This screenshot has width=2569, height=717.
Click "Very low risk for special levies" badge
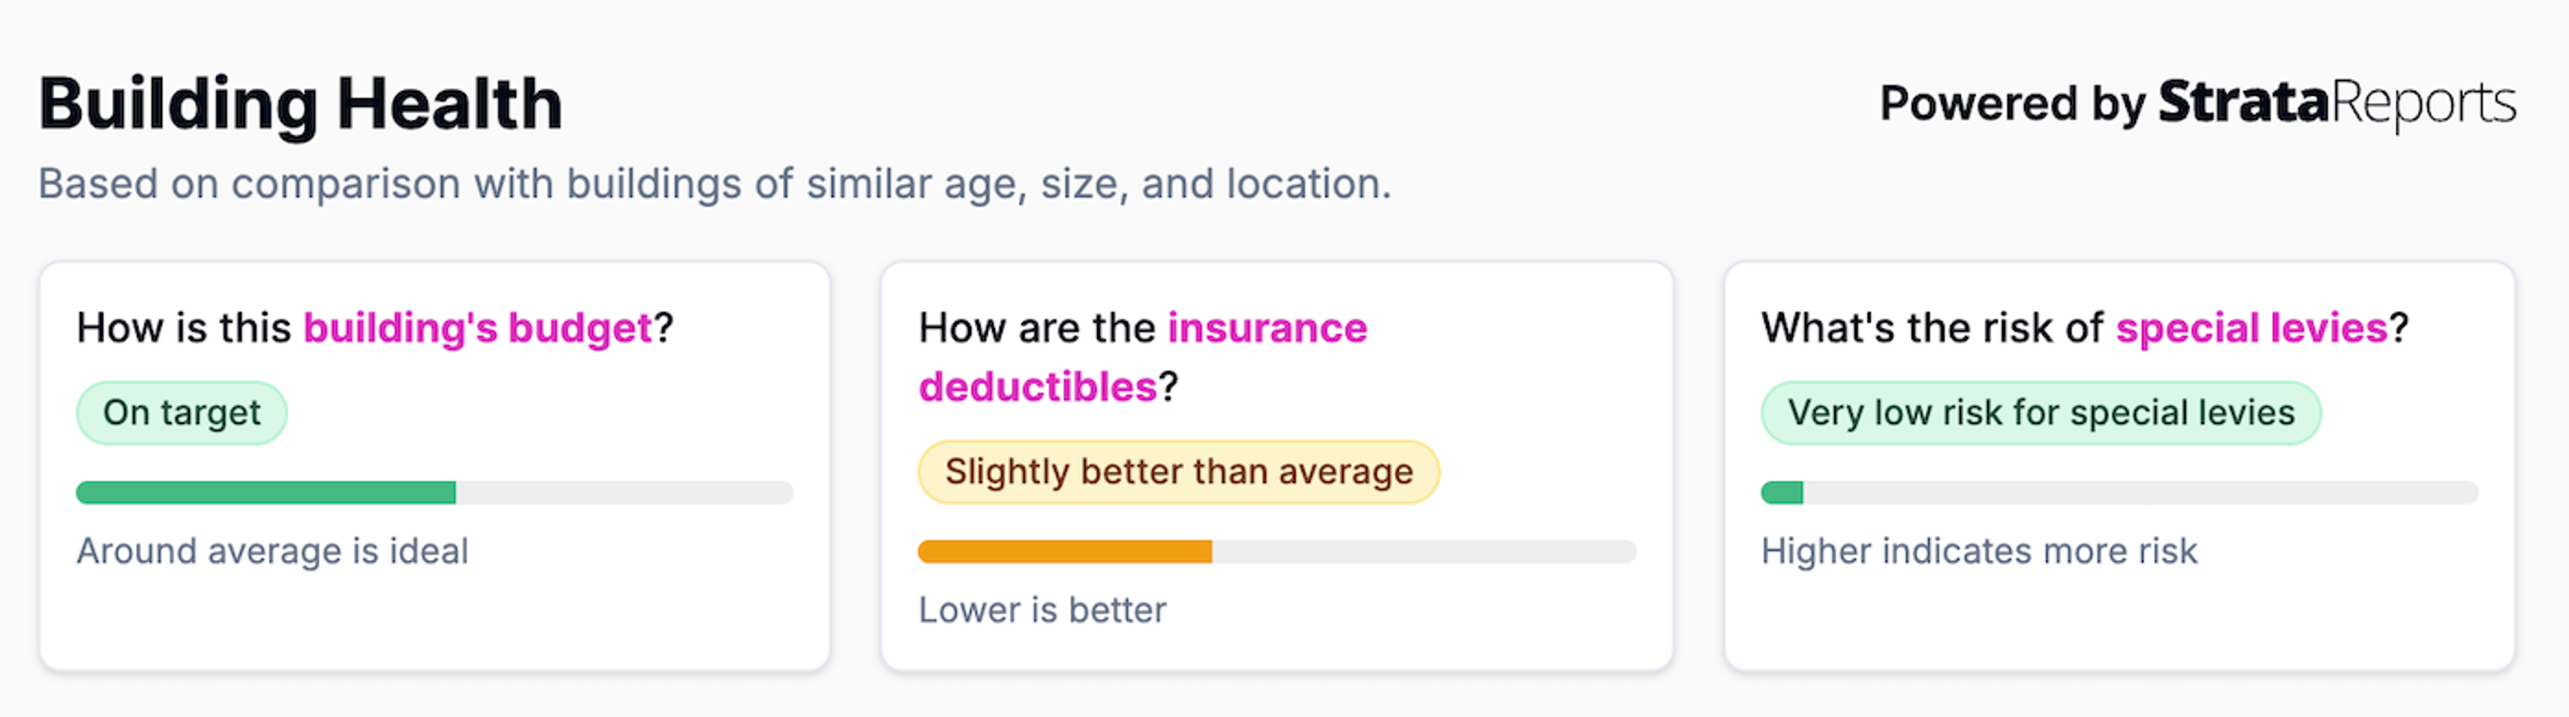2040,413
